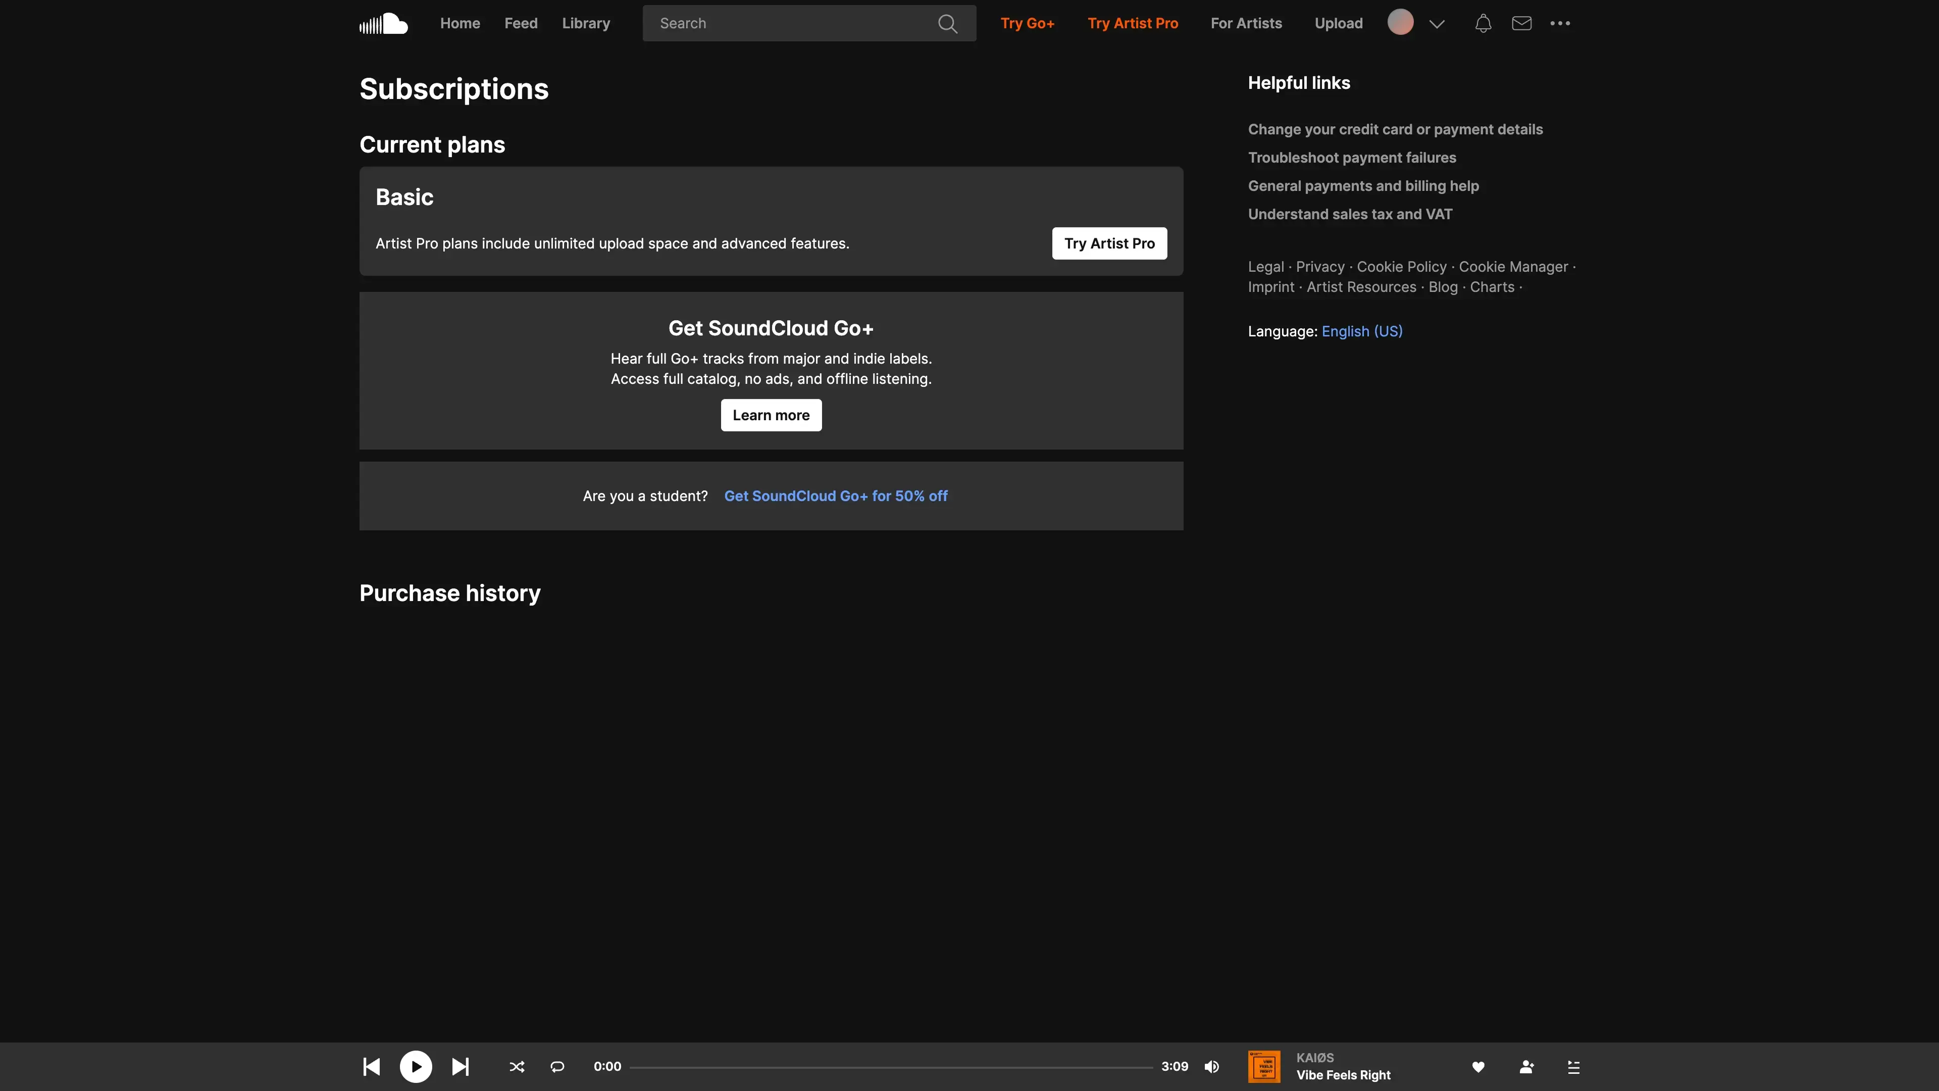Open the Library nav item
Screen dimensions: 1939x1091
click(x=586, y=23)
